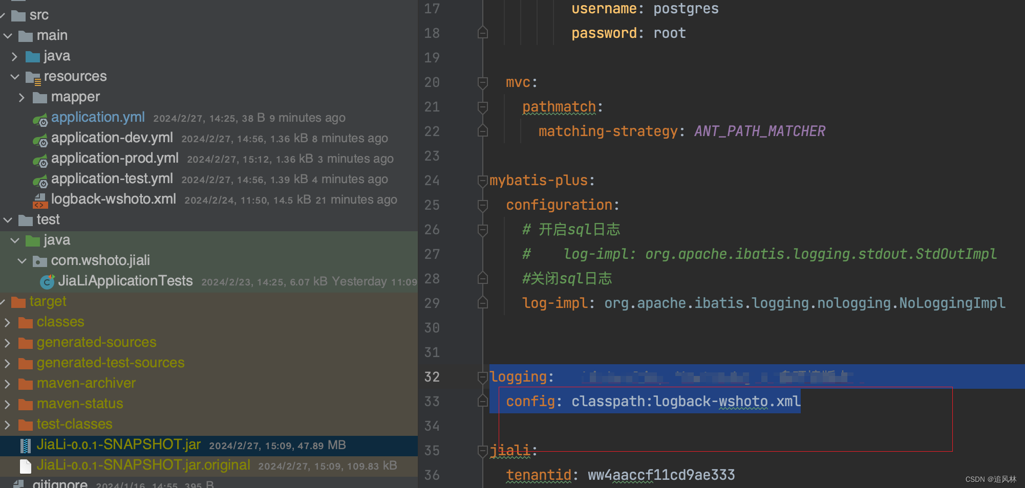The width and height of the screenshot is (1025, 488).
Task: Fold the logging block at line 32
Action: [x=482, y=377]
